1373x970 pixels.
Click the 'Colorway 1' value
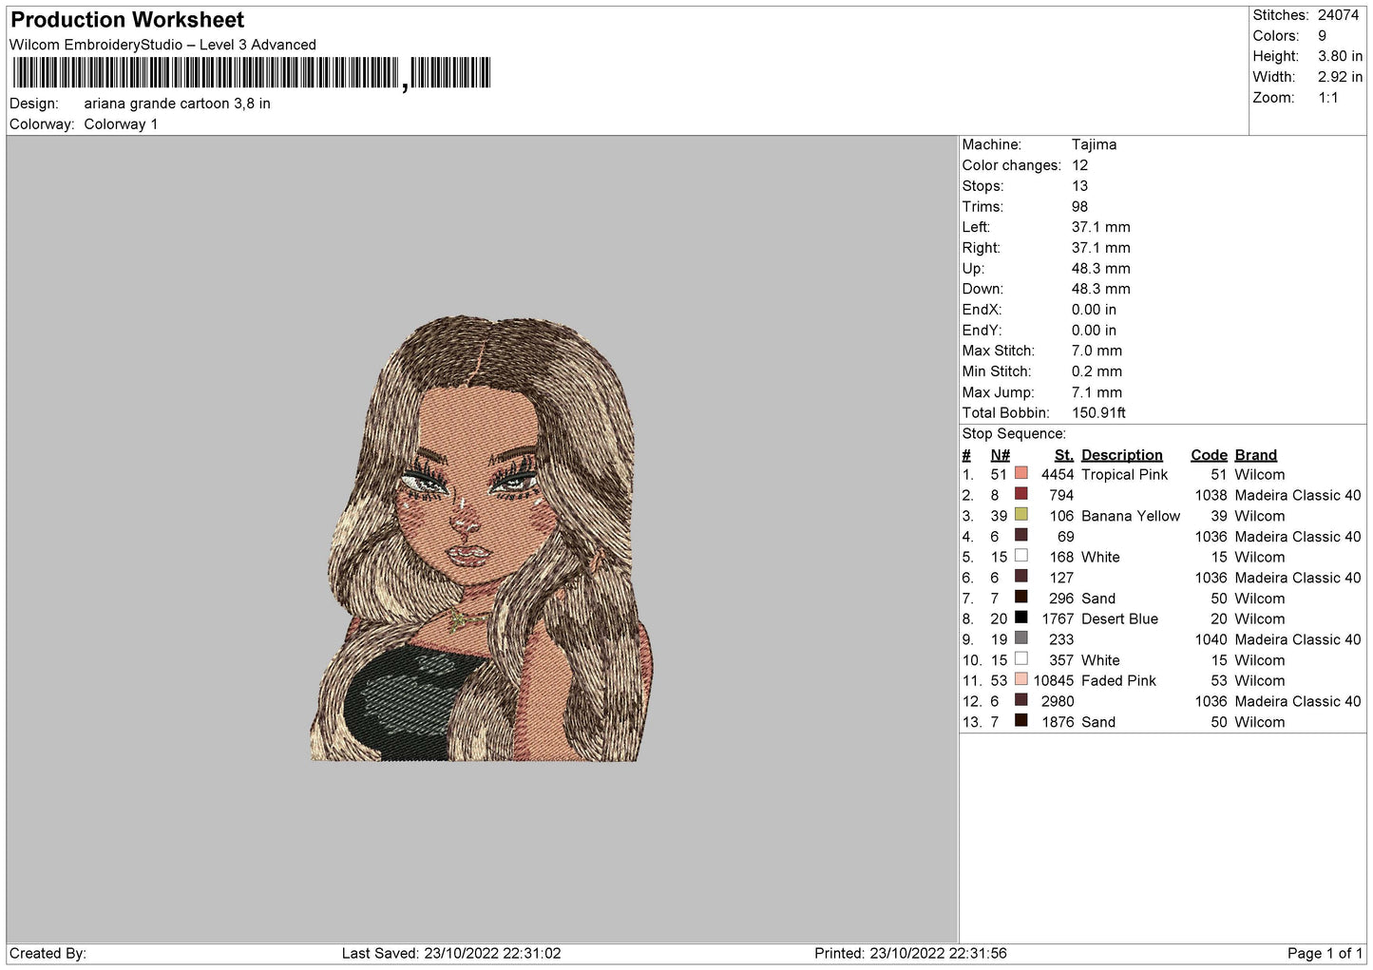pos(121,124)
